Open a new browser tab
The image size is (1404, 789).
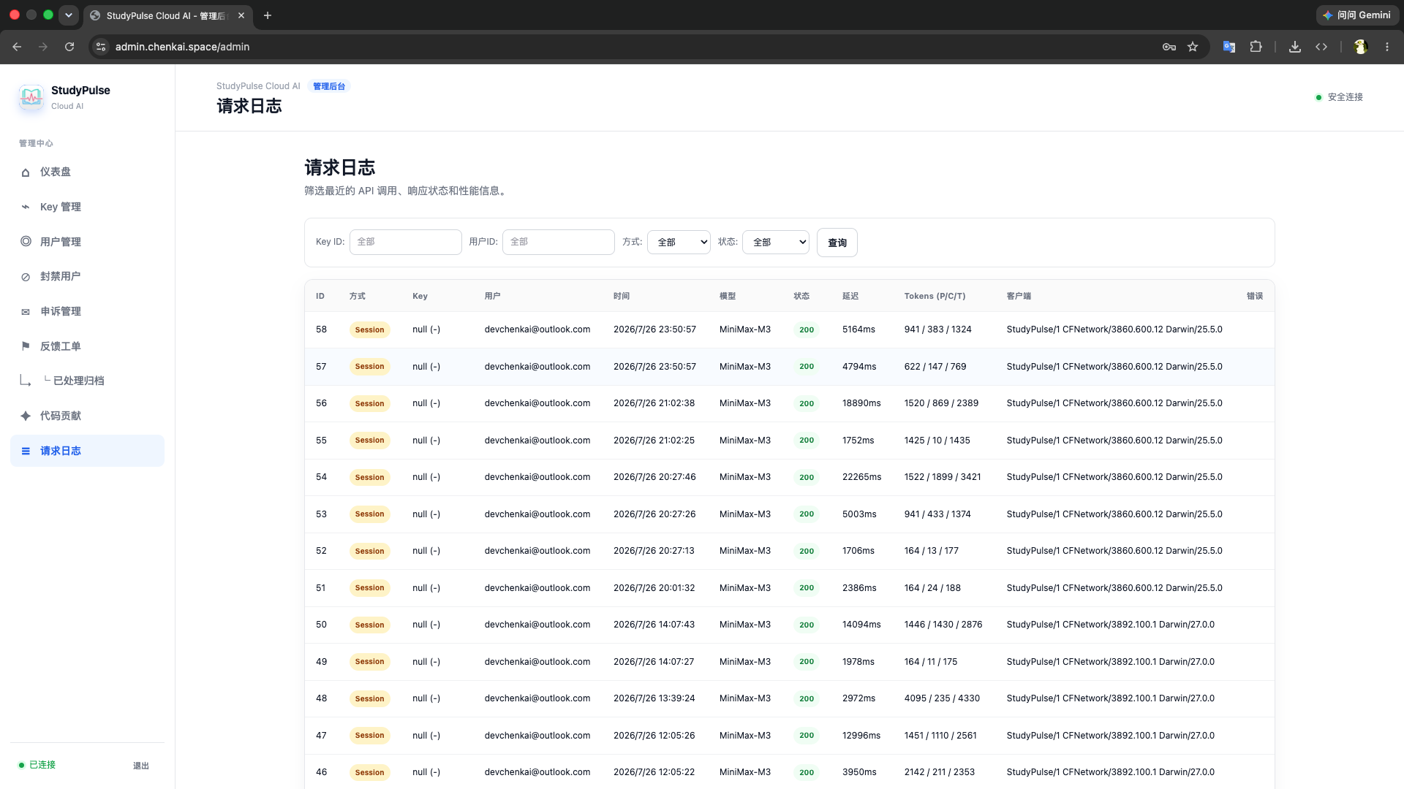[268, 15]
